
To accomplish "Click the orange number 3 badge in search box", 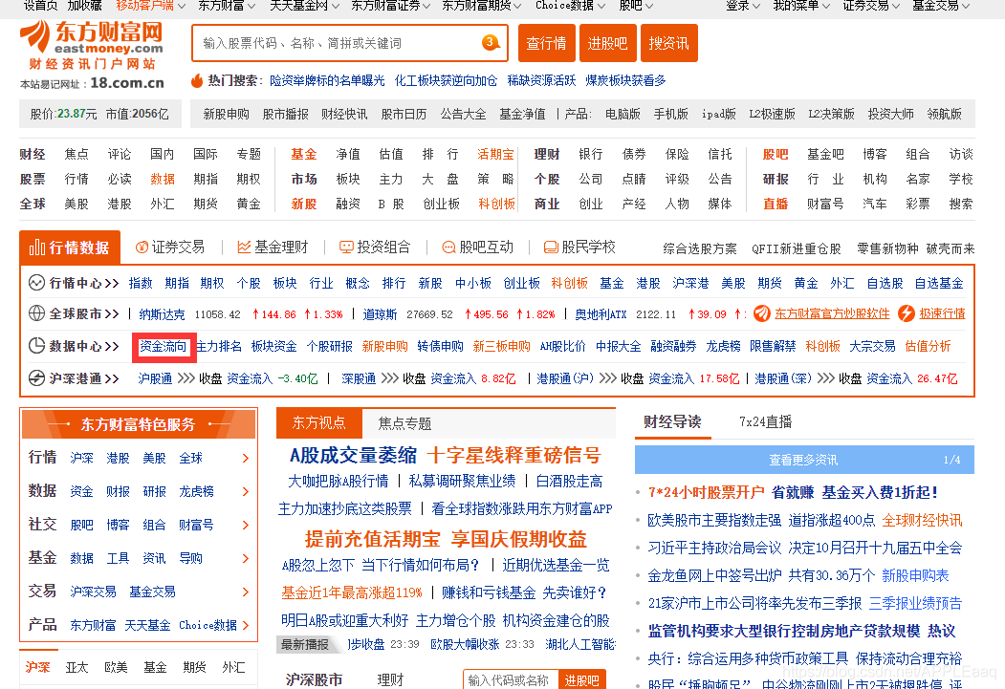I will point(490,42).
